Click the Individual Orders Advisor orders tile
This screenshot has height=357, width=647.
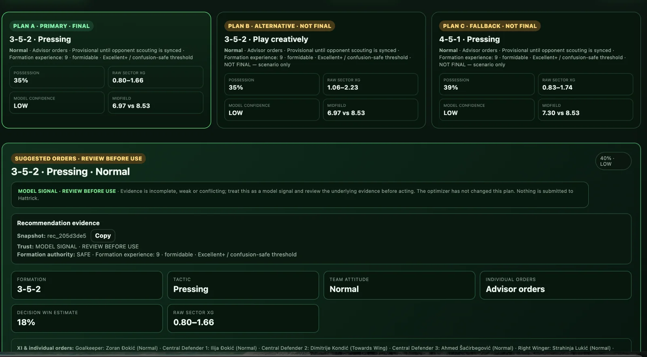[556, 285]
